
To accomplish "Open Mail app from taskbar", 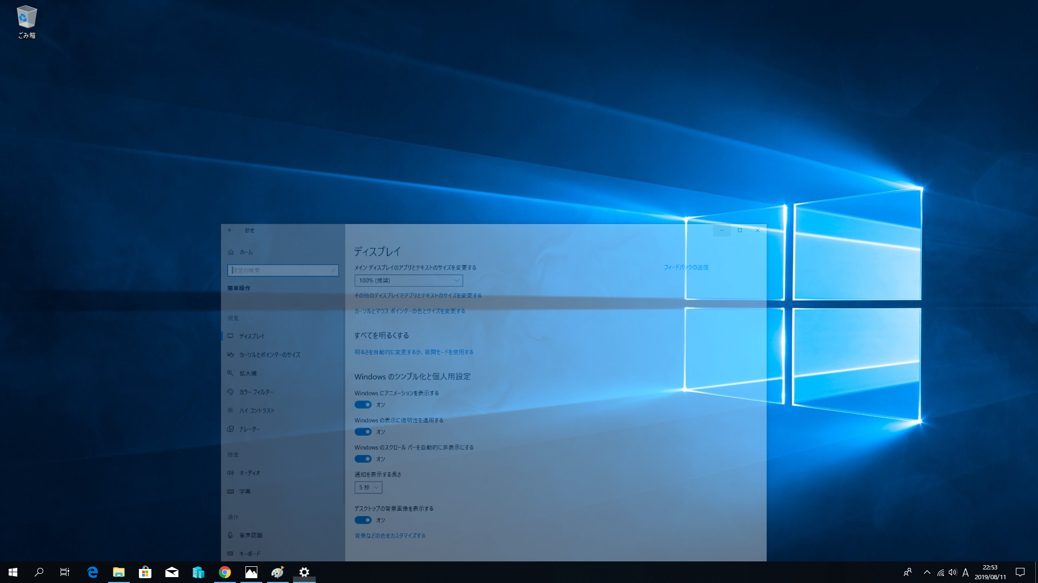I will click(172, 572).
